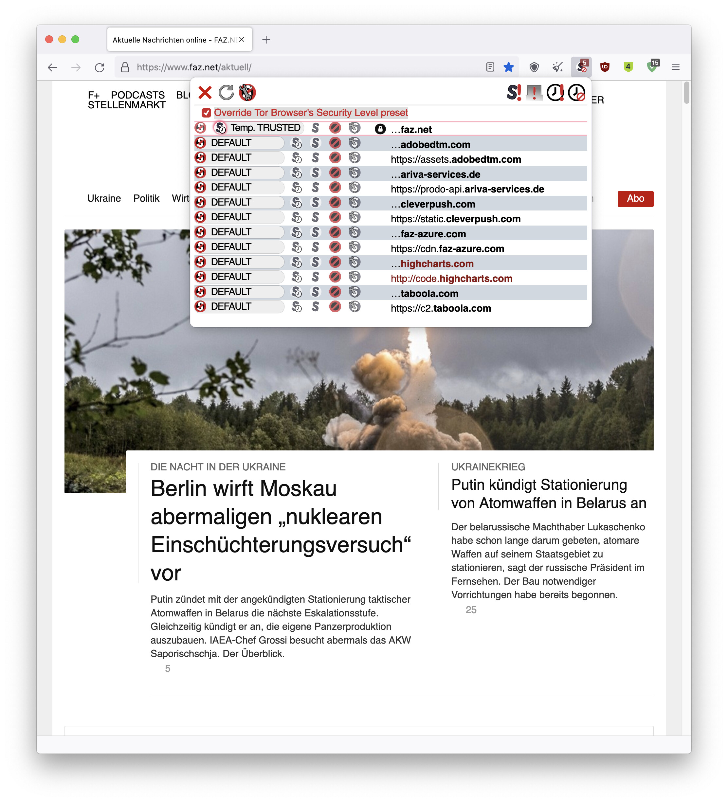Open STELLENMARKT link
728x802 pixels.
(126, 105)
